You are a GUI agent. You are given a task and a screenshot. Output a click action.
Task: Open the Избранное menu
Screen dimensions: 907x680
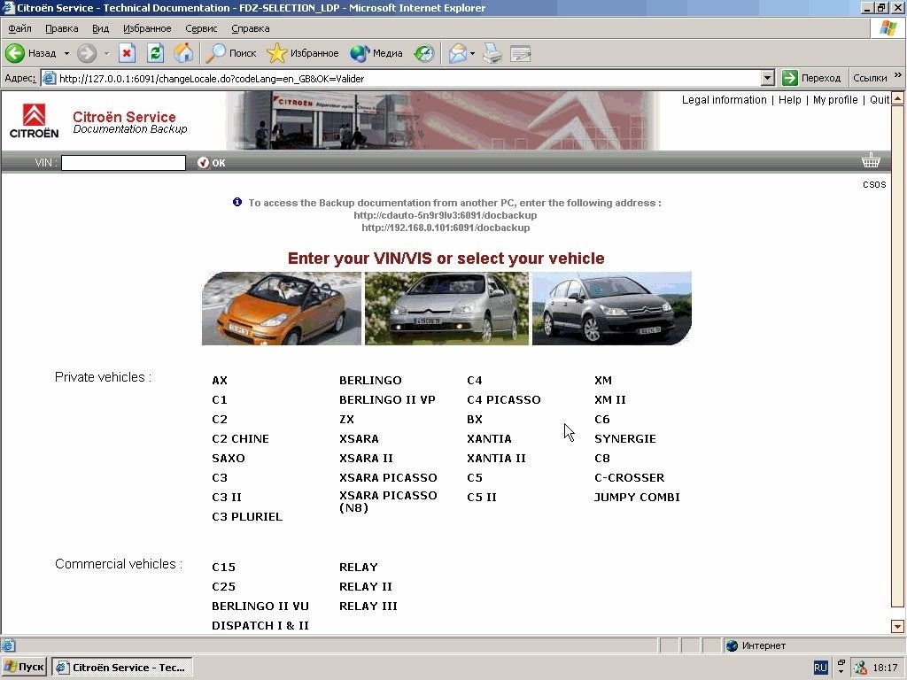click(x=147, y=28)
